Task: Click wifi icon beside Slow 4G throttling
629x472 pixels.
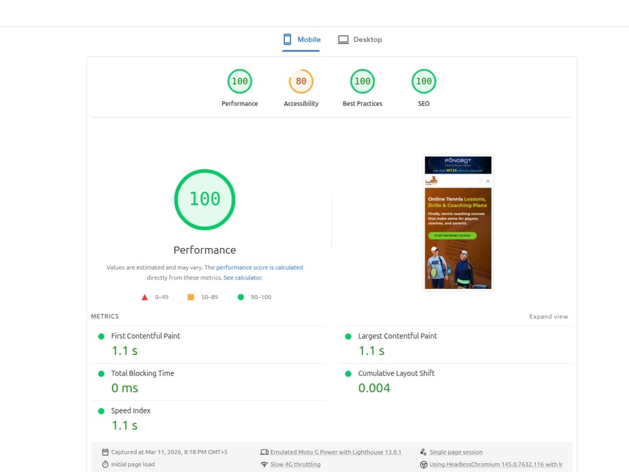Action: pos(264,464)
